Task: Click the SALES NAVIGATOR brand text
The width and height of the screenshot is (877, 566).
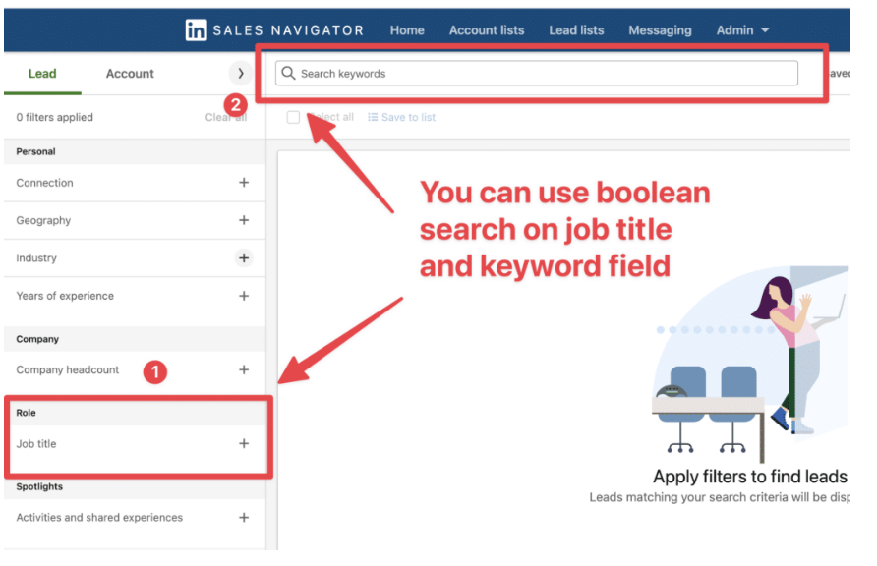Action: pos(289,30)
